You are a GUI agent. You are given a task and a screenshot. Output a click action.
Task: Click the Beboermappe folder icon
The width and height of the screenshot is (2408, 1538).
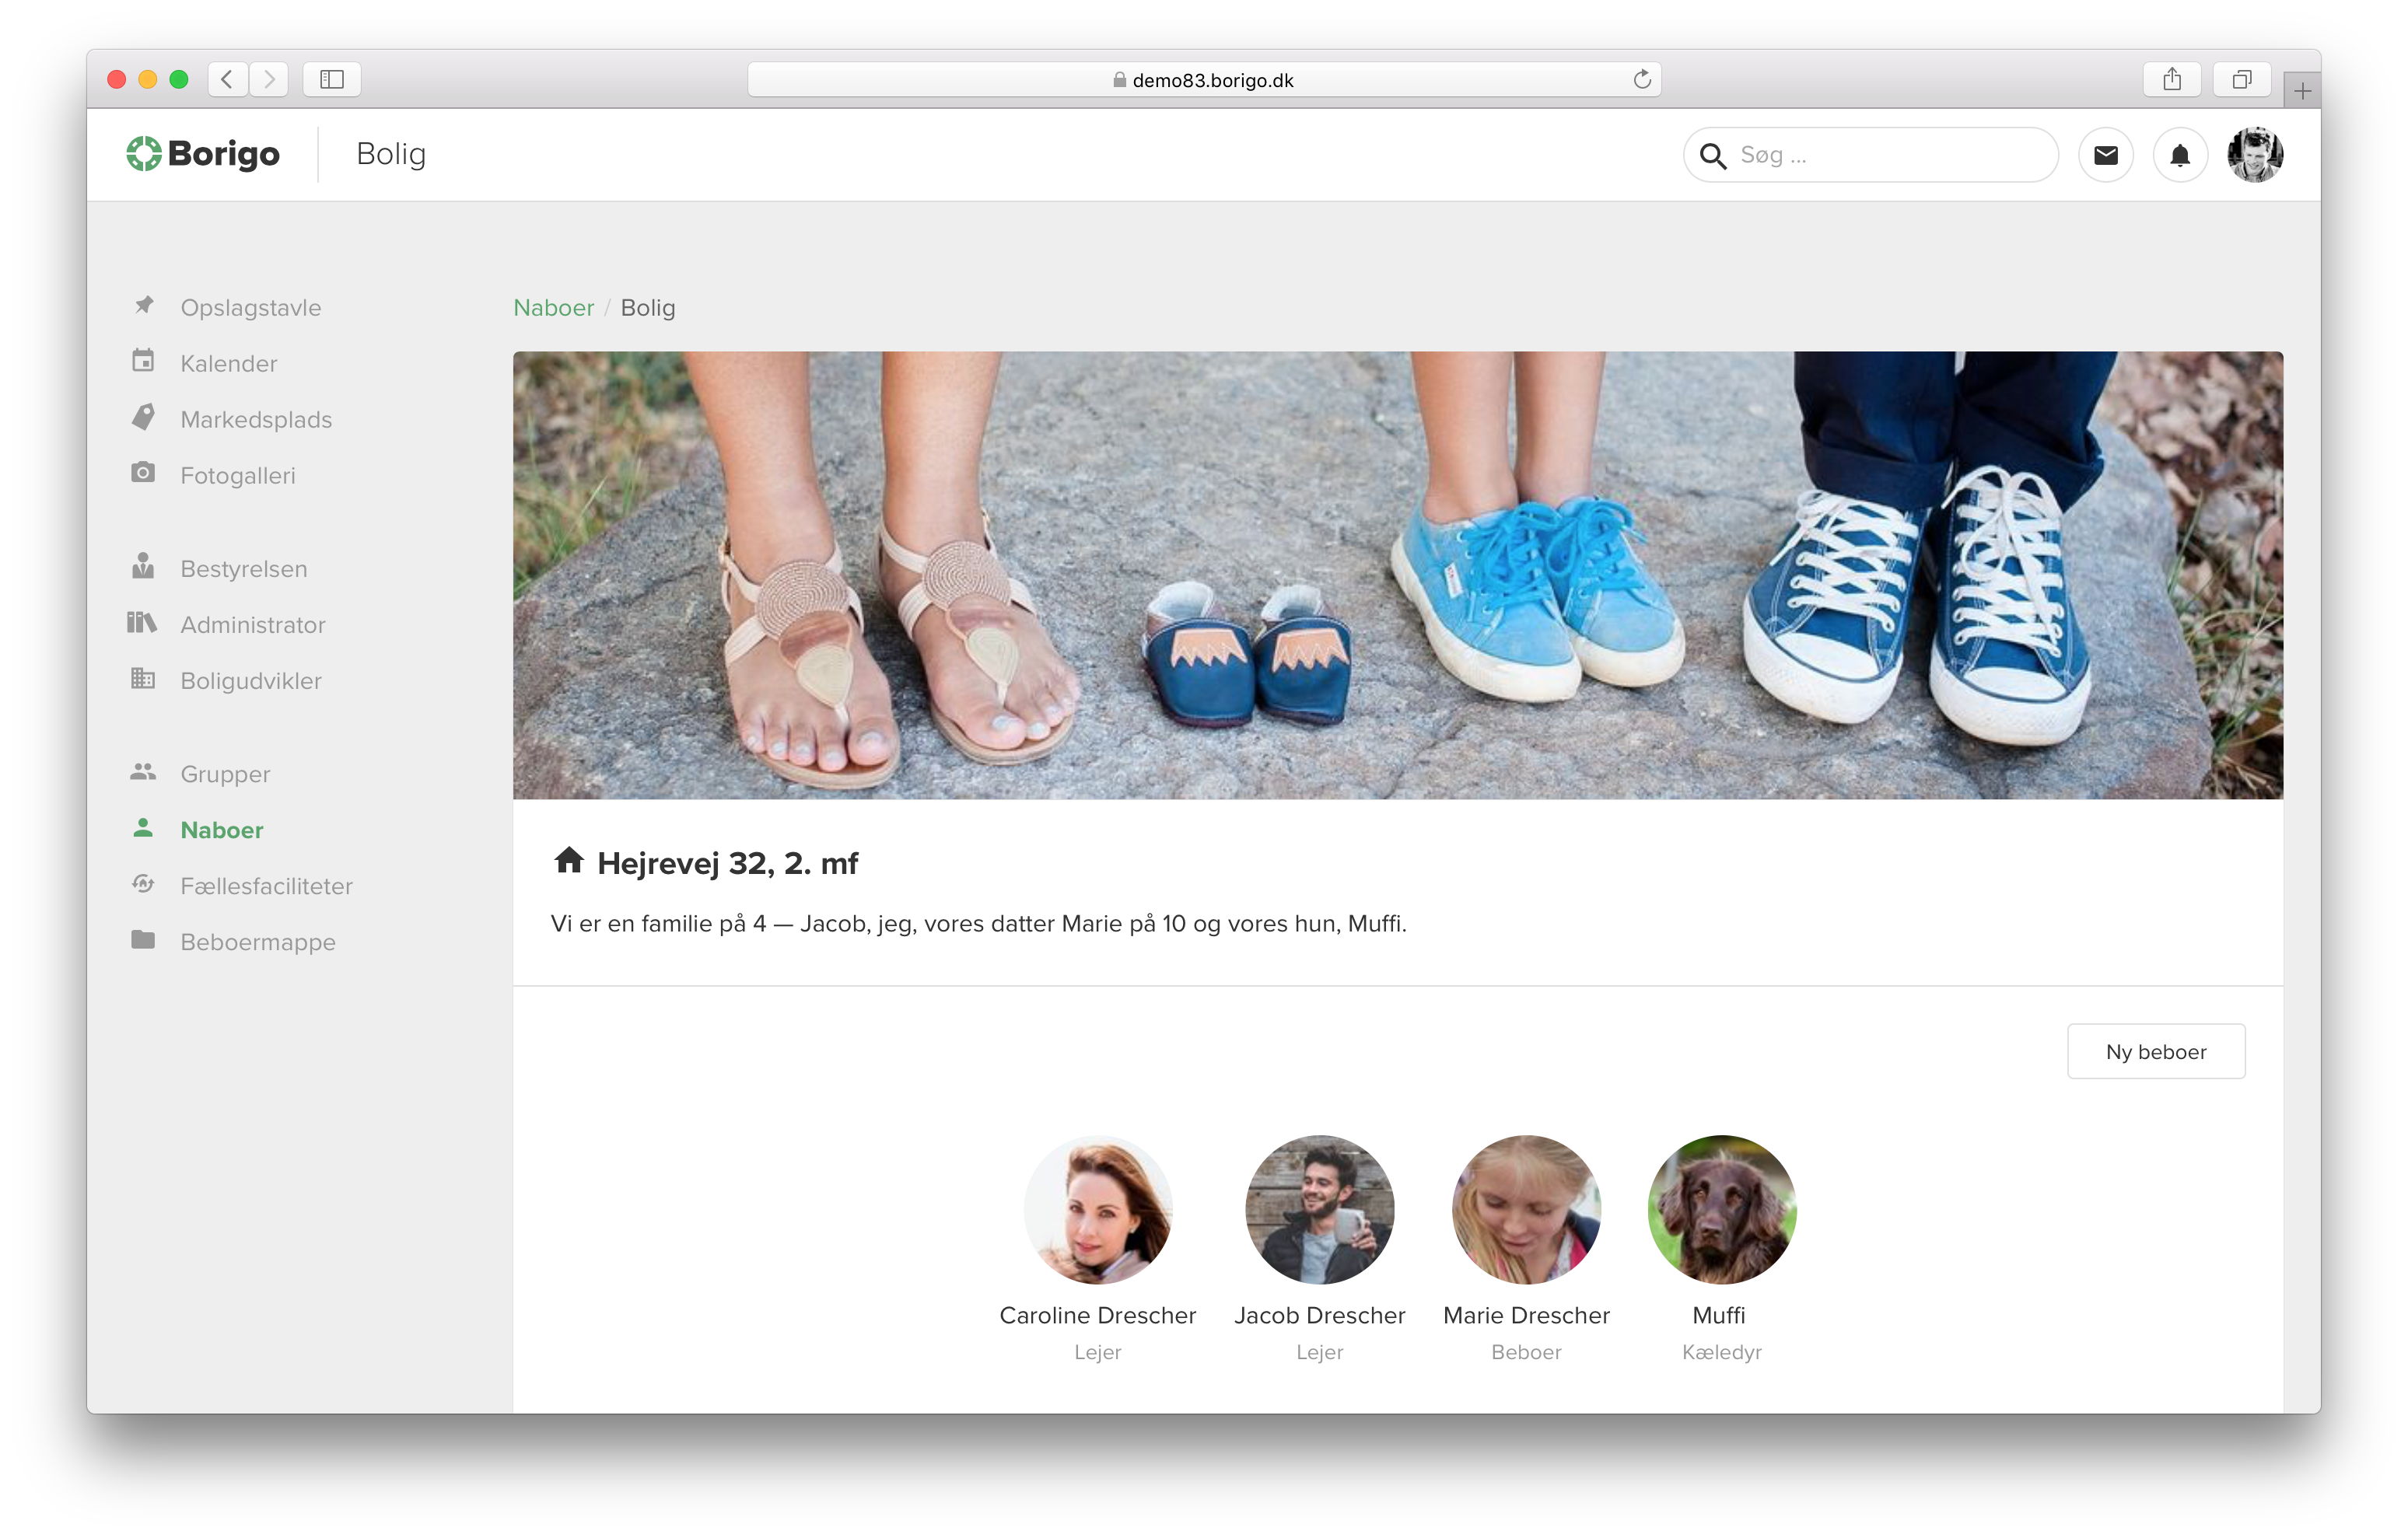click(143, 940)
